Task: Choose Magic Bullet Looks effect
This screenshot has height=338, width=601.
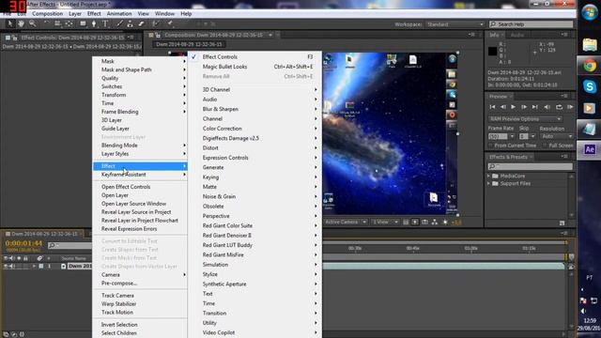Action: [x=254, y=67]
